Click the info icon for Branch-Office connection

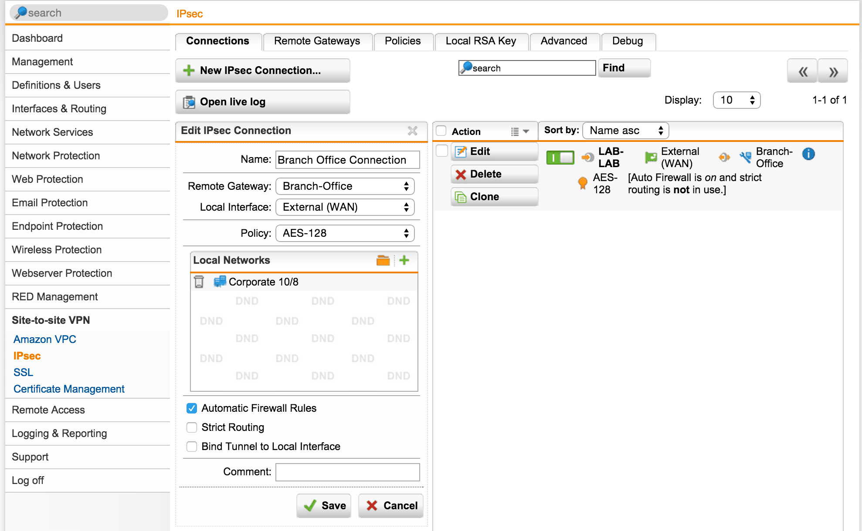click(808, 154)
